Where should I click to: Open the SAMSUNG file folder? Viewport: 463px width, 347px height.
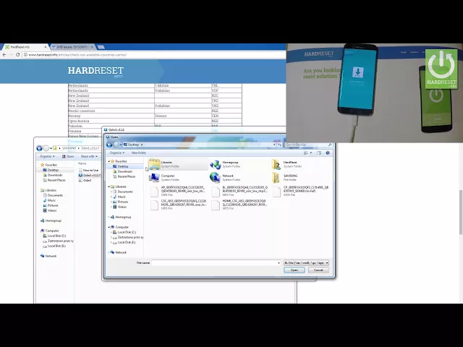coord(276,177)
